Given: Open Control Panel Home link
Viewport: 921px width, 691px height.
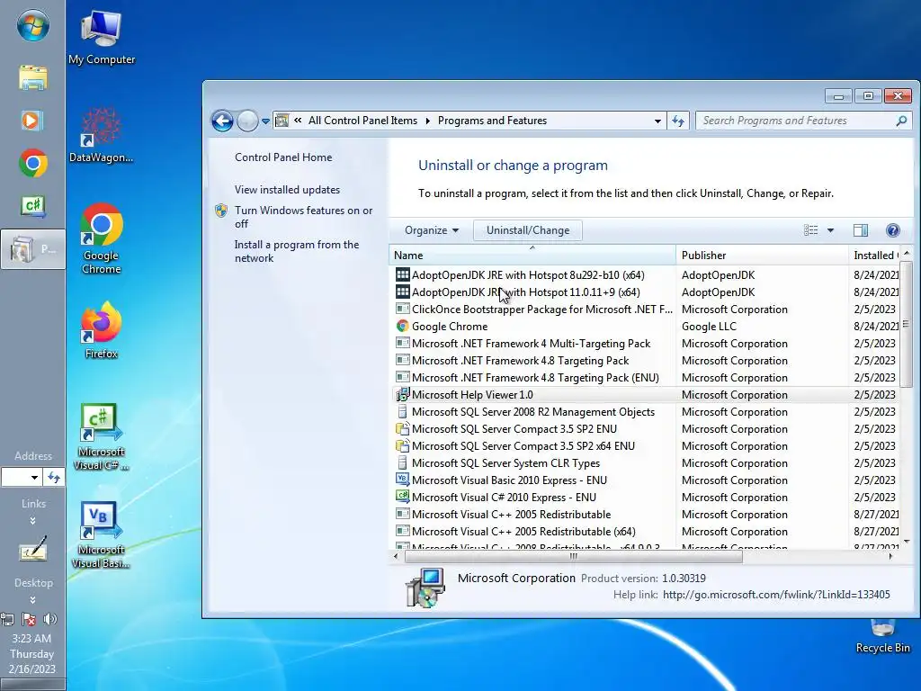Looking at the screenshot, I should pyautogui.click(x=283, y=157).
